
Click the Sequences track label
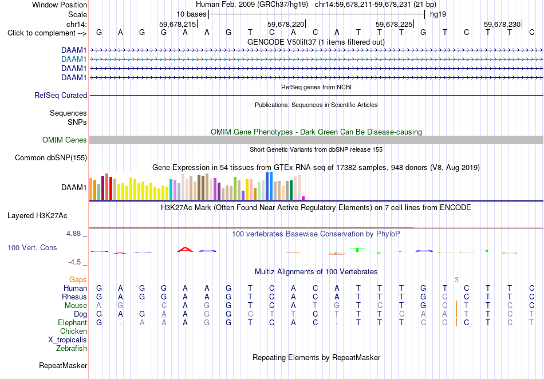[68, 113]
